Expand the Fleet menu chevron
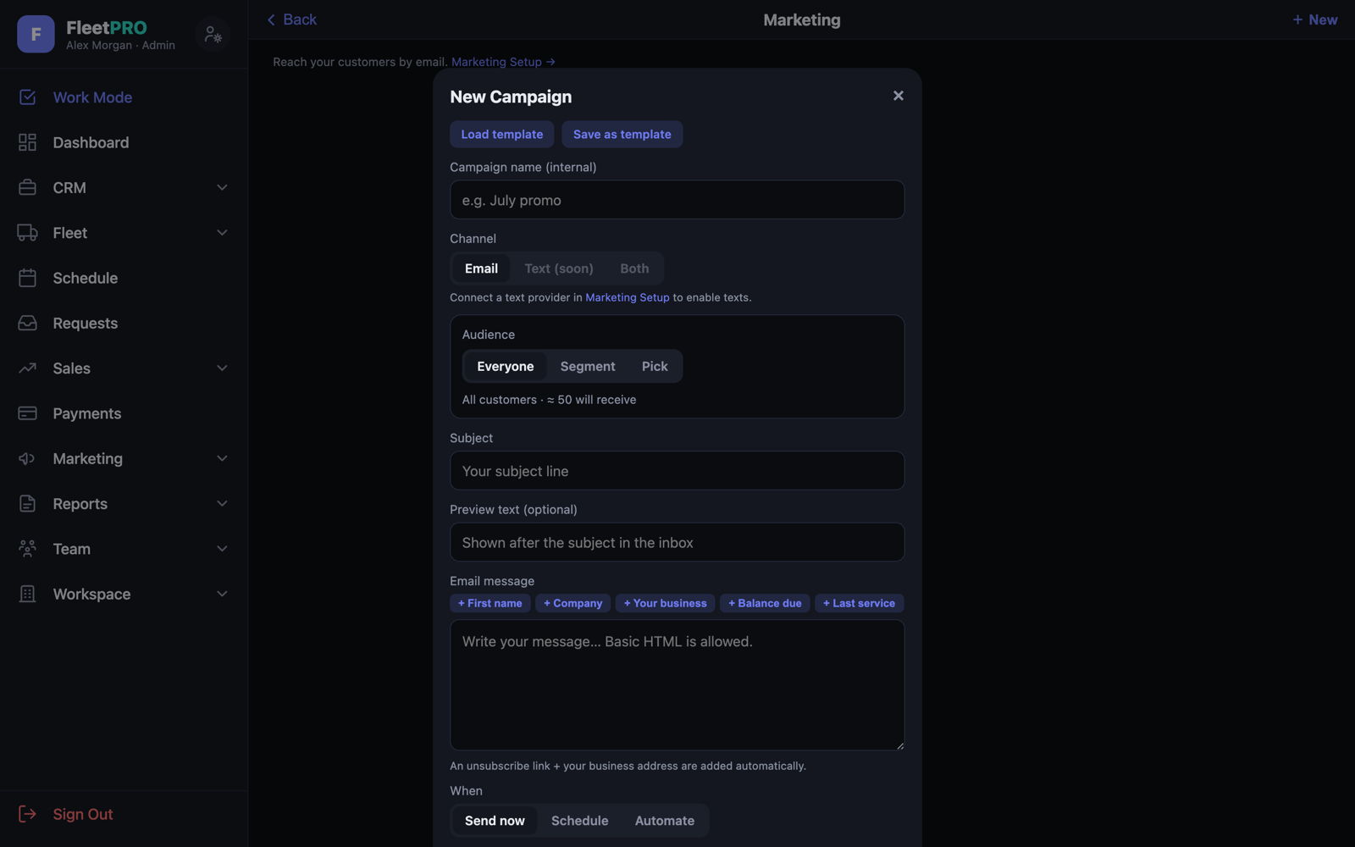Viewport: 1355px width, 847px height. [222, 233]
